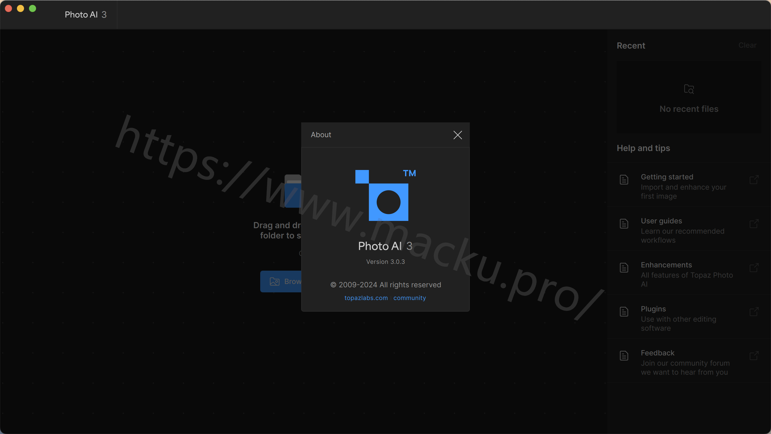Click the folder image icon on Browse button

(x=274, y=281)
